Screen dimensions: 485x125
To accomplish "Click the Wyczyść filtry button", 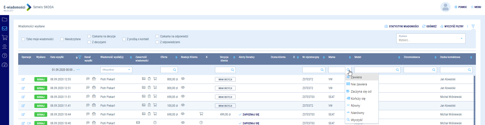I will pyautogui.click(x=452, y=26).
